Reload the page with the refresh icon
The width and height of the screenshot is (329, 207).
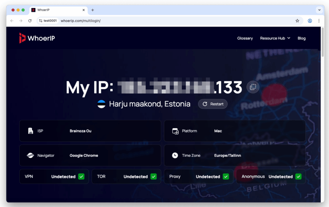tap(30, 21)
